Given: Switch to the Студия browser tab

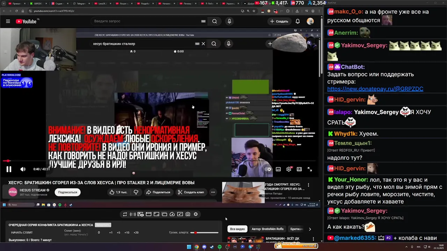Looking at the screenshot, I should click(x=60, y=3).
